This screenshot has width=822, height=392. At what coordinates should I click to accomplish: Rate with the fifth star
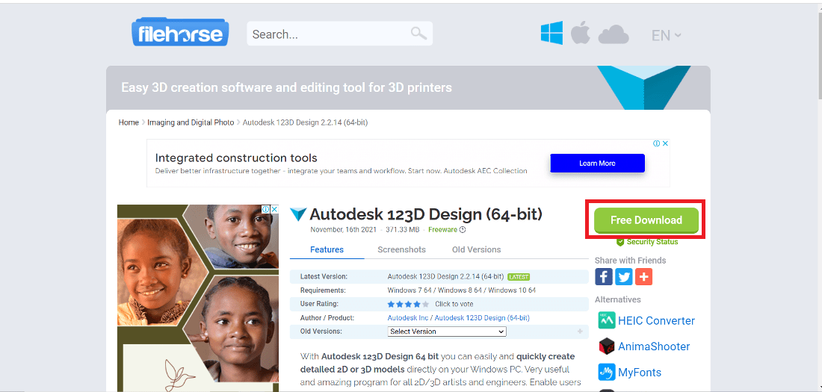click(426, 304)
